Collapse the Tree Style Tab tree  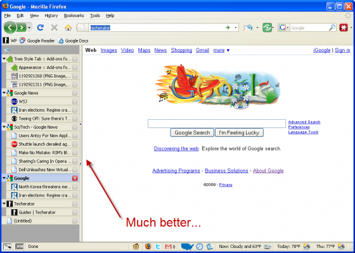(x=4, y=59)
